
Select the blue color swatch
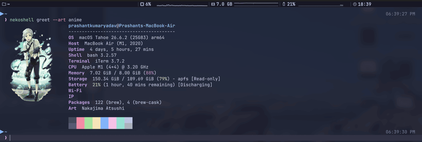104,123
